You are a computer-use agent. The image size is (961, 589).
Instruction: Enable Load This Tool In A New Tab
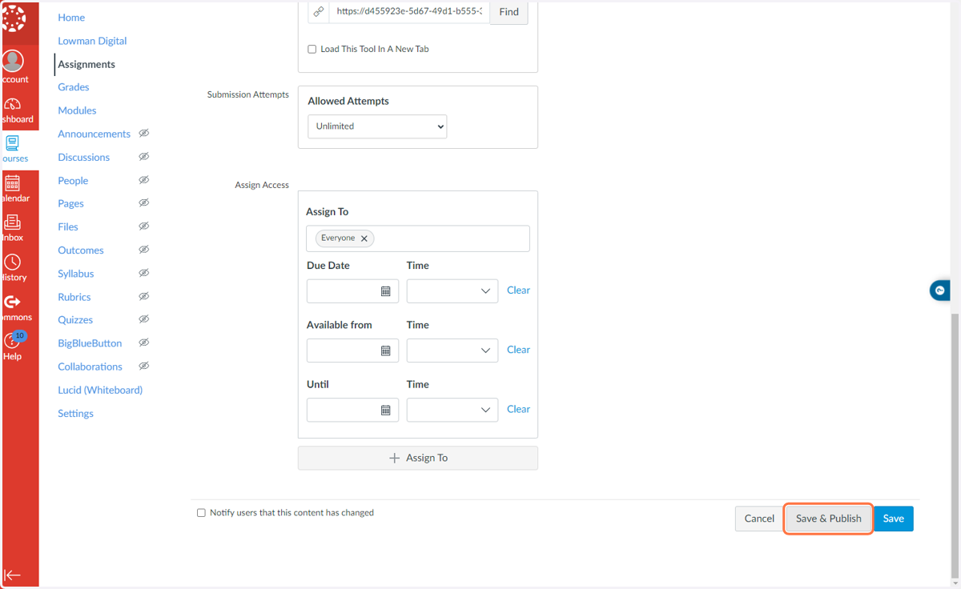(x=312, y=49)
